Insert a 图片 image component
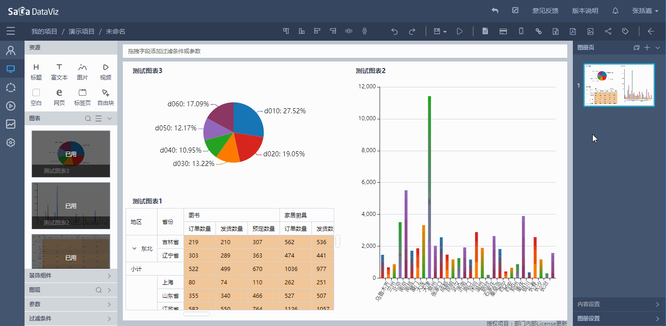This screenshot has height=326, width=666. pyautogui.click(x=82, y=72)
